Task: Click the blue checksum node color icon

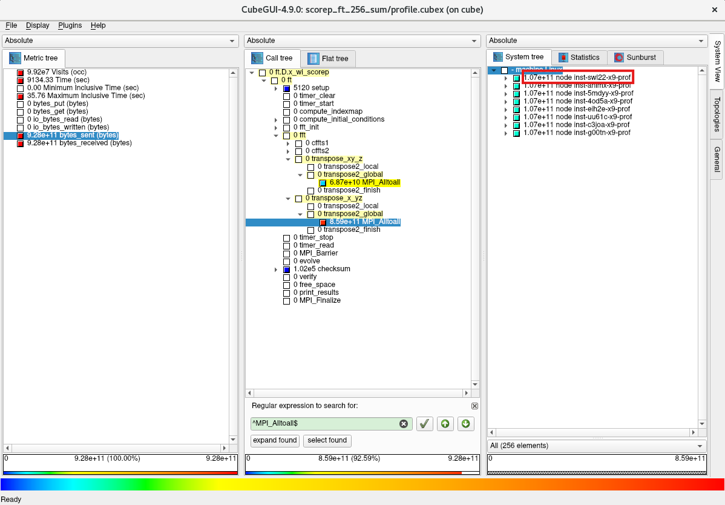Action: click(287, 269)
